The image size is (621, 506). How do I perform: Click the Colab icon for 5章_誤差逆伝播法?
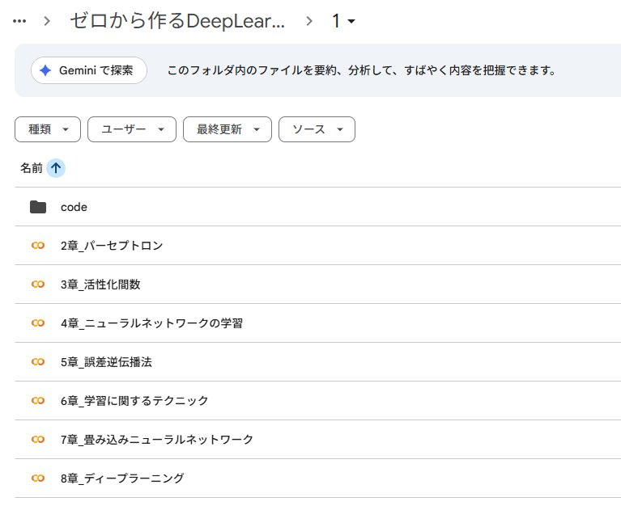coord(38,361)
